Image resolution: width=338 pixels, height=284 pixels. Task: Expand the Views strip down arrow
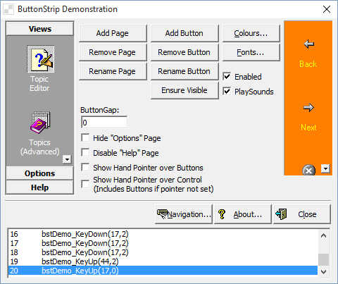[x=67, y=159]
